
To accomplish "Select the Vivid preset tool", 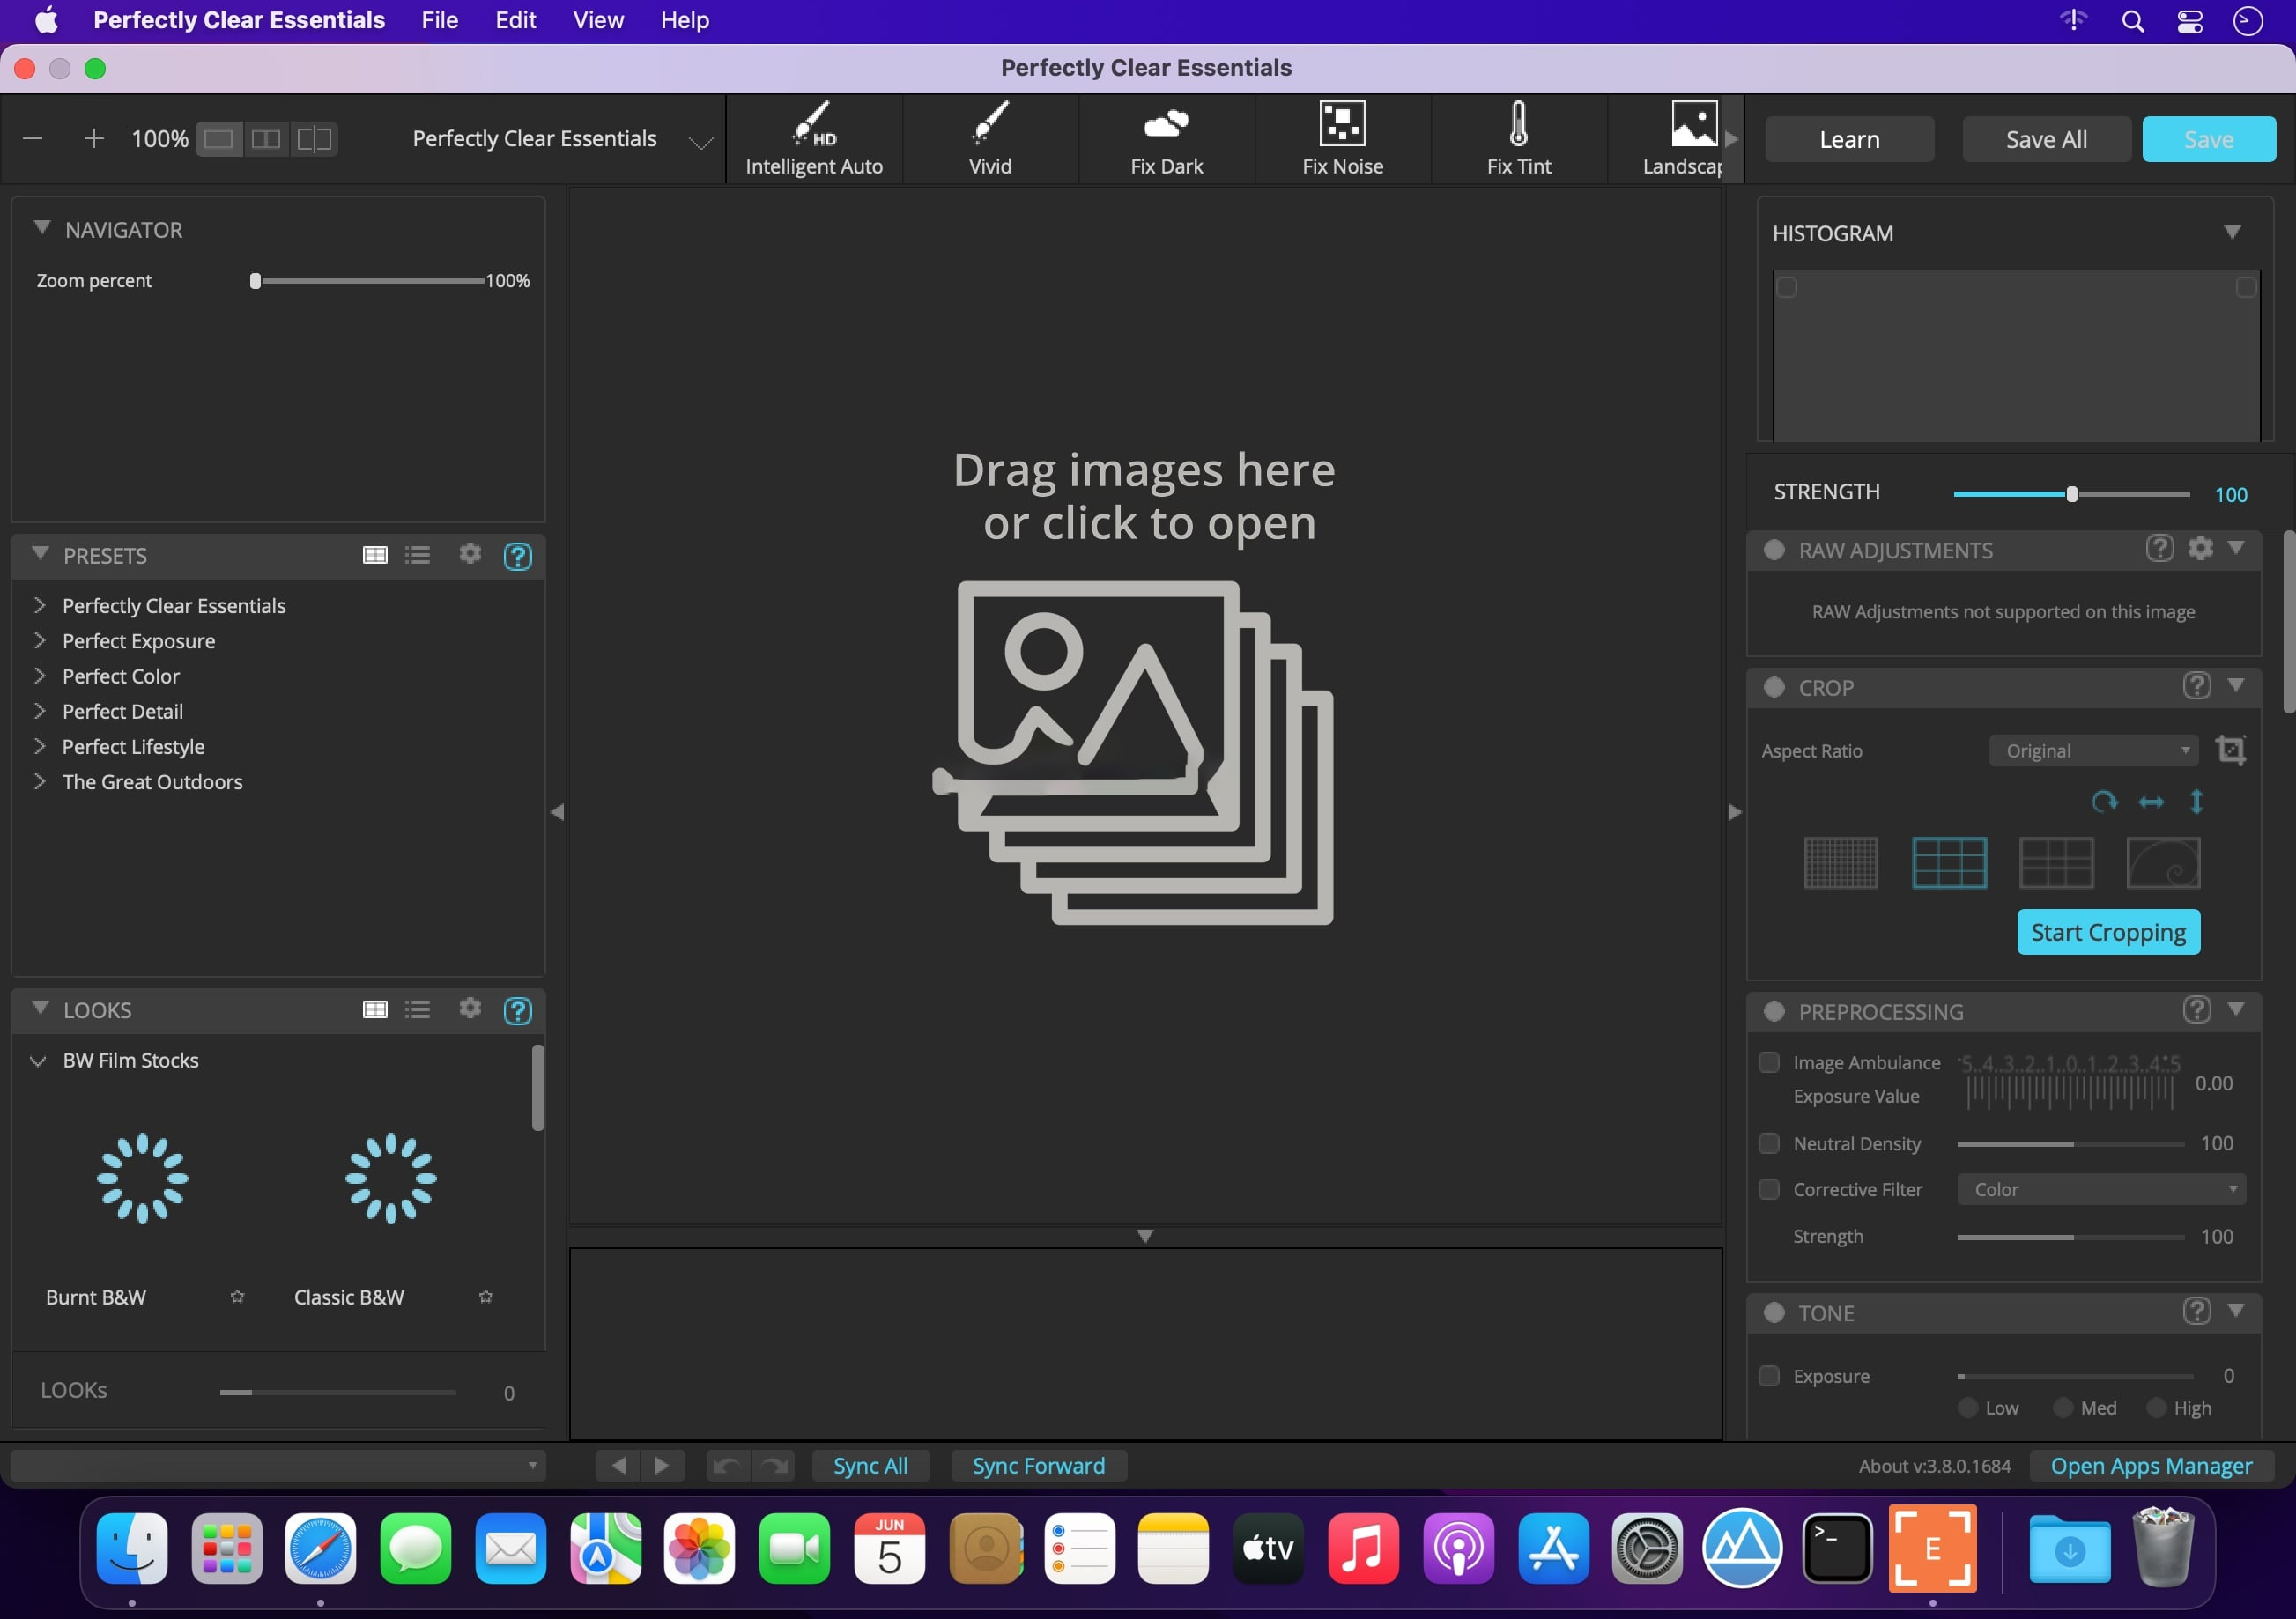I will [990, 137].
